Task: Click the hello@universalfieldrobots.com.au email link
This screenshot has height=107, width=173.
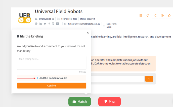Action: (x=84, y=24)
